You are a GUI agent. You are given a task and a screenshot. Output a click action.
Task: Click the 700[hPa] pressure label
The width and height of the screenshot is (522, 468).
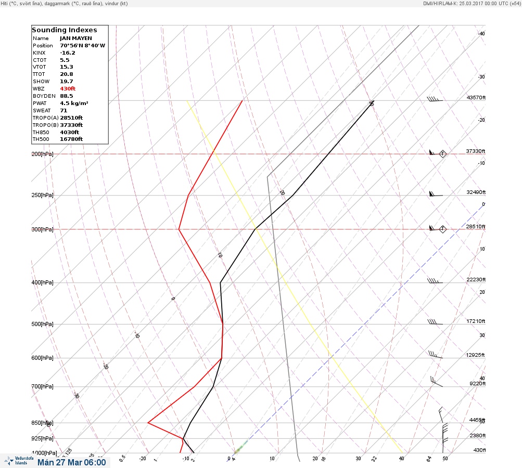[x=42, y=386]
